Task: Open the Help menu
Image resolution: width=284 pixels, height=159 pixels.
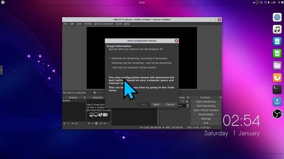Action: coord(126,24)
